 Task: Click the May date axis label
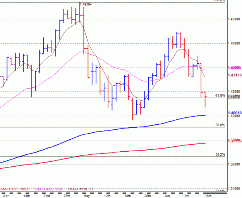point(87,196)
